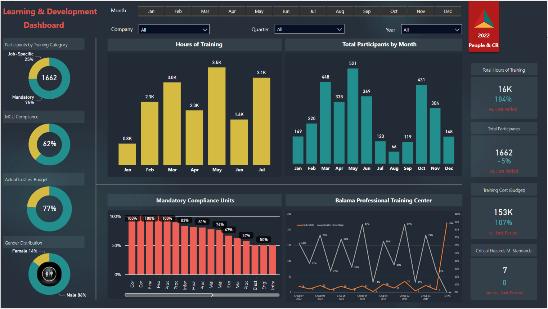
Task: Open the Year dropdown selector
Action: coord(431,30)
